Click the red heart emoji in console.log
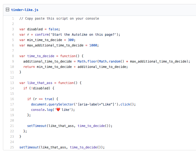 (x=58, y=110)
